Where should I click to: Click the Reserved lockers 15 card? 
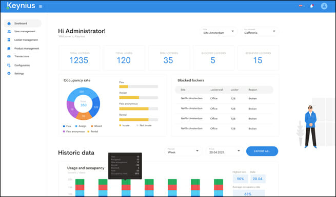(258, 58)
